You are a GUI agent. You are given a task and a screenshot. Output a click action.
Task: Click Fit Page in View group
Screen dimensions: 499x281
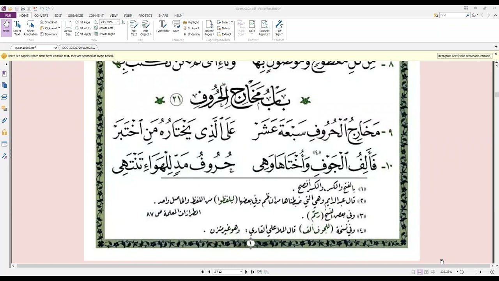coord(82,22)
